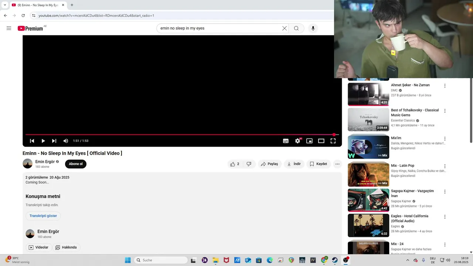Click Transkripti göster button
This screenshot has height=266, width=473.
coord(43,216)
